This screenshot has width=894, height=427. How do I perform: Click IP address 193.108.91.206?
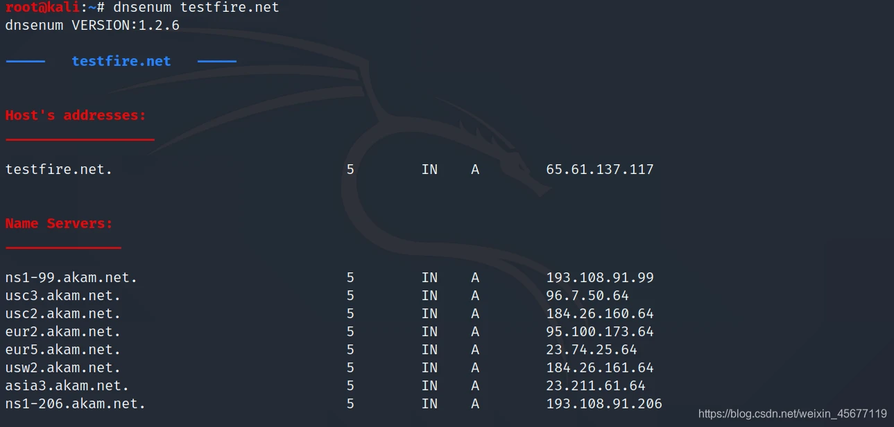pyautogui.click(x=603, y=404)
